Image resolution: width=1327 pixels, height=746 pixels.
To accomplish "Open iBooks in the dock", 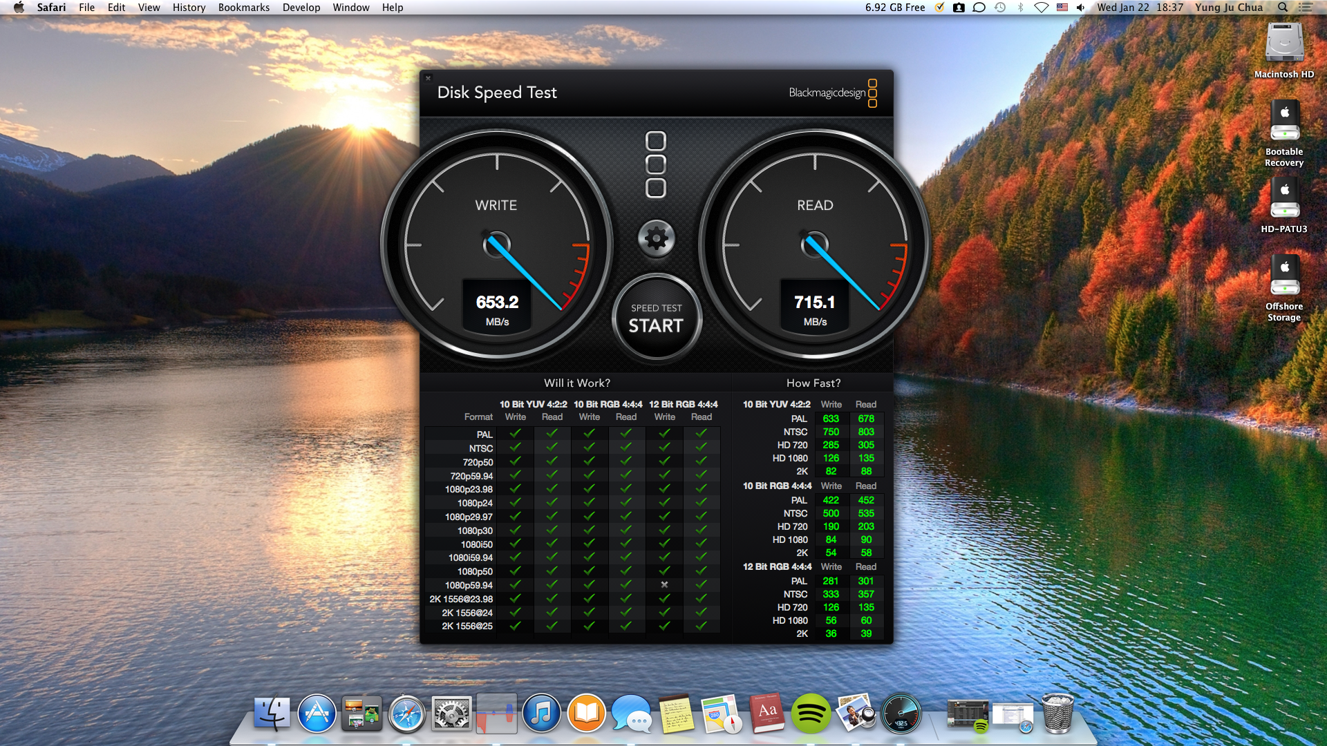I will click(x=586, y=714).
